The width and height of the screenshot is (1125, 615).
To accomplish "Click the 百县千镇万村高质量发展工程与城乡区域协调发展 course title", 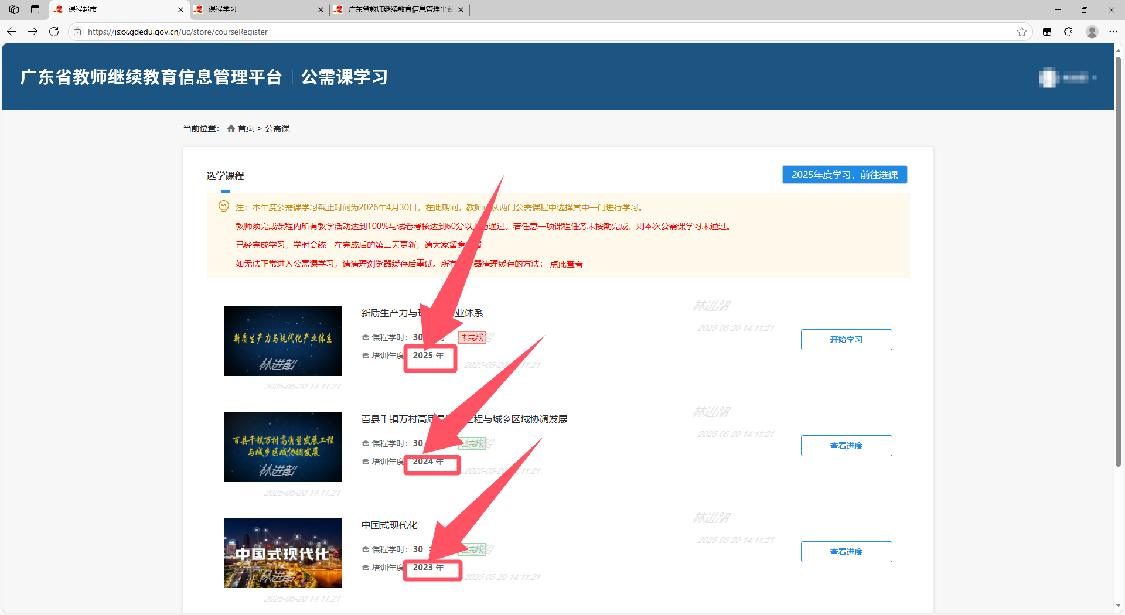I will tap(464, 419).
